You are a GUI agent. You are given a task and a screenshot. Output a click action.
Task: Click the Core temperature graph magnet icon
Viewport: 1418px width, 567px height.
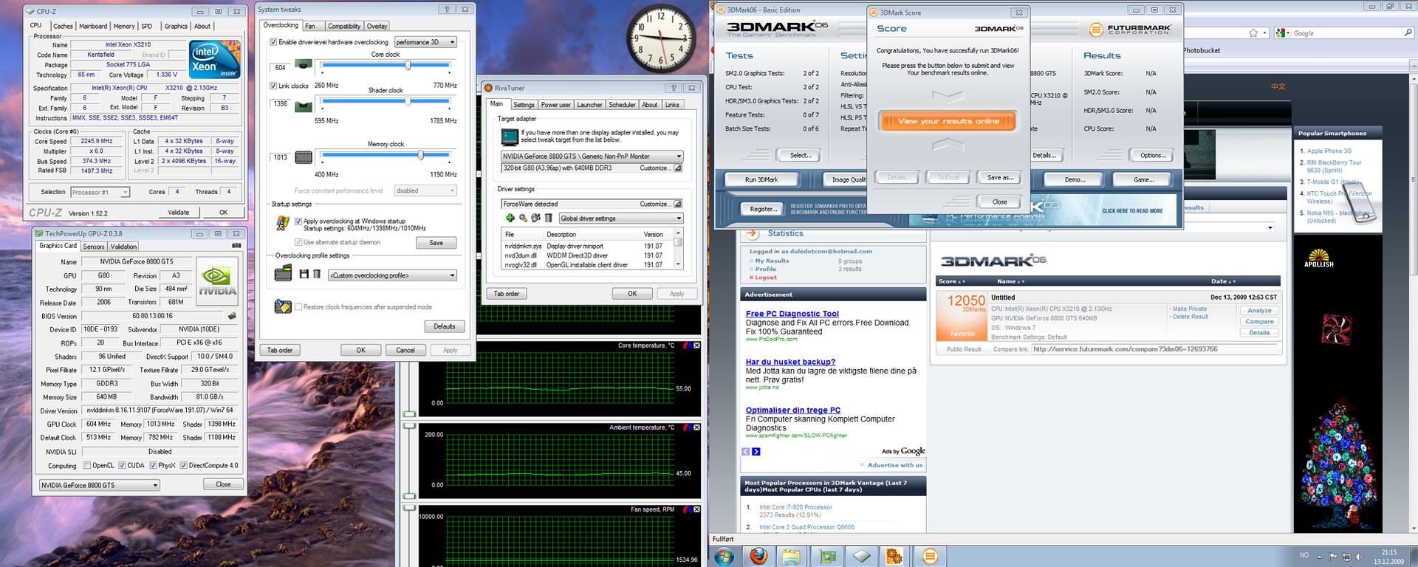[x=687, y=346]
